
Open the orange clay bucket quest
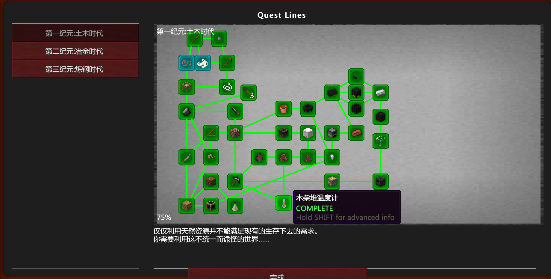[x=284, y=109]
